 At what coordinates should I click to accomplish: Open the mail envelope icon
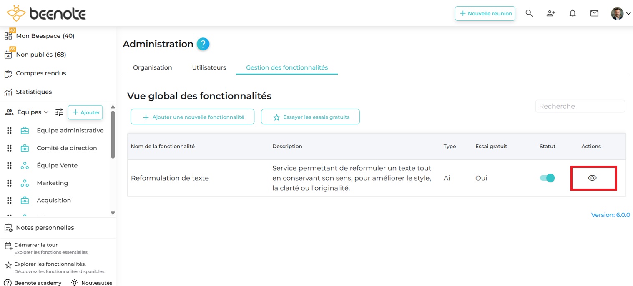pos(594,13)
